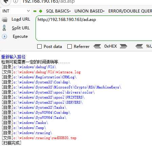Click the c:\windows\tracing\ directory entry
Image resolution: width=152 pixels, height=155 pixels.
pos(33,133)
